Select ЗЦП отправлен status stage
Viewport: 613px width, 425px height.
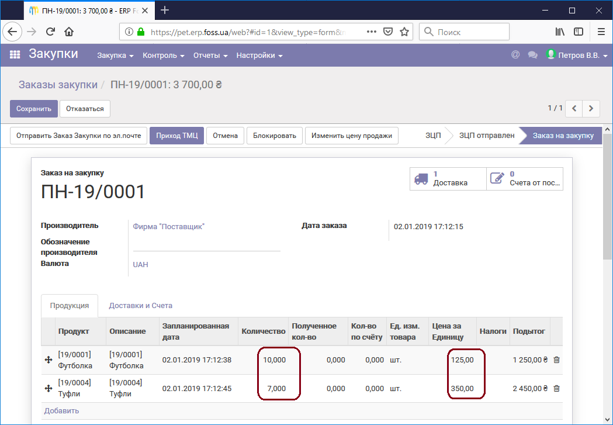coord(487,136)
